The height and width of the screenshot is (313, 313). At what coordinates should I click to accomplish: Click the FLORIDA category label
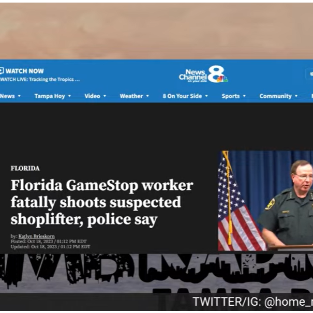(25, 168)
